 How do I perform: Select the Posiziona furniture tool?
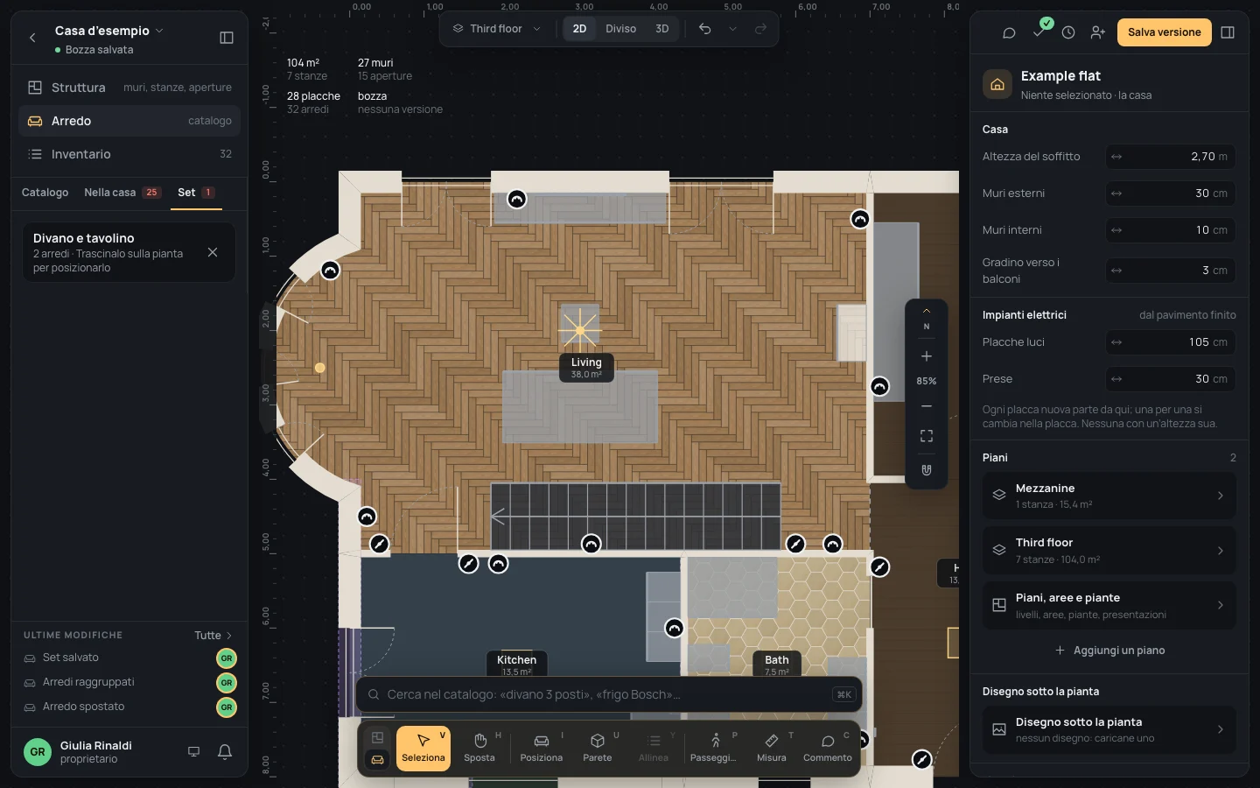coord(542,749)
